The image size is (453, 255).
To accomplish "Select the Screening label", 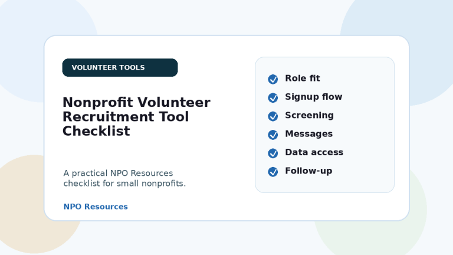I will (x=309, y=115).
